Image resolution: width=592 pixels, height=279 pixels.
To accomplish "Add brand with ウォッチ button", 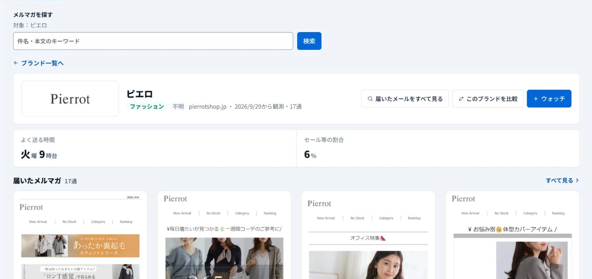I will tap(549, 99).
